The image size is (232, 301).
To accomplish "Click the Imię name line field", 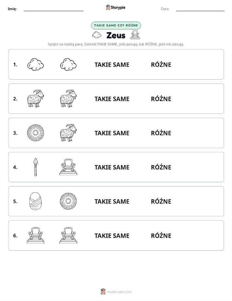I will (x=53, y=9).
